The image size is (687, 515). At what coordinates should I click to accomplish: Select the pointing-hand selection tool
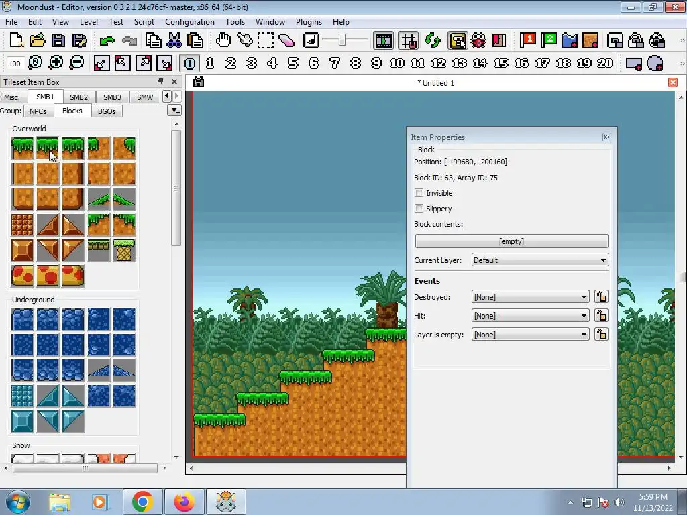[x=244, y=40]
